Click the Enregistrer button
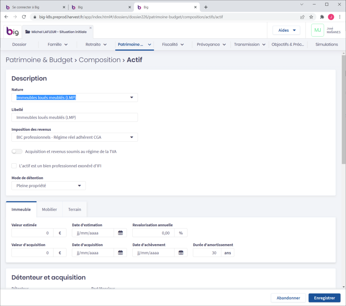Screen dimensions: 346x306 324,298
